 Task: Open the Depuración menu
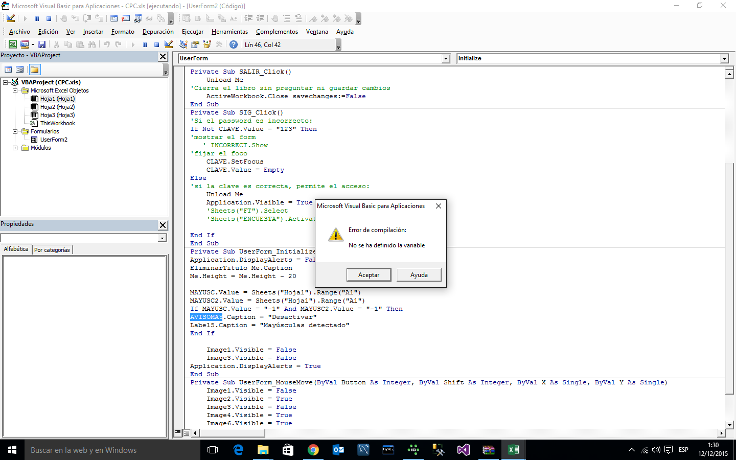tap(158, 32)
